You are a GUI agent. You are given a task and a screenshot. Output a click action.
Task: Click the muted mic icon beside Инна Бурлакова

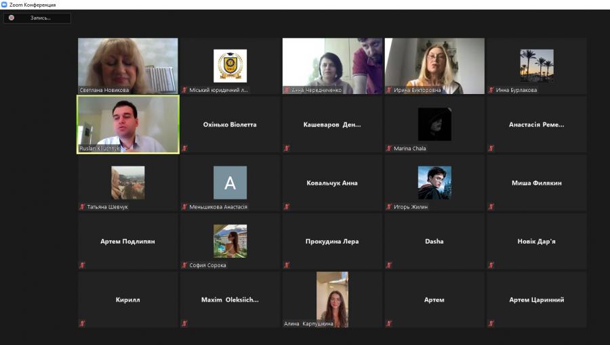[x=491, y=90]
